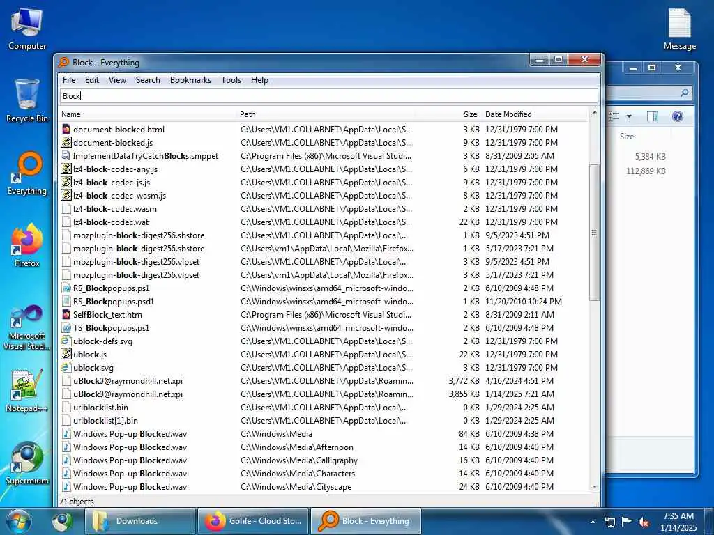The width and height of the screenshot is (714, 535).
Task: Click the search magnifier in the Downloads window
Action: tap(684, 93)
